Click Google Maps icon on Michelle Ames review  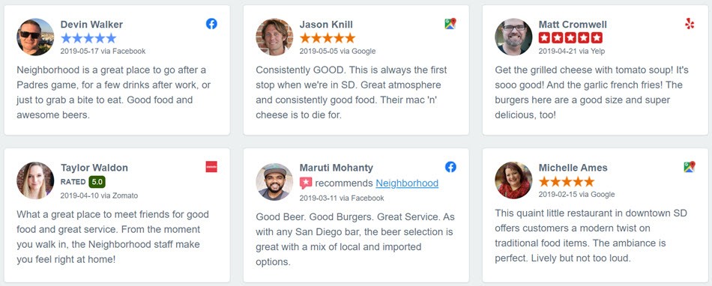690,167
